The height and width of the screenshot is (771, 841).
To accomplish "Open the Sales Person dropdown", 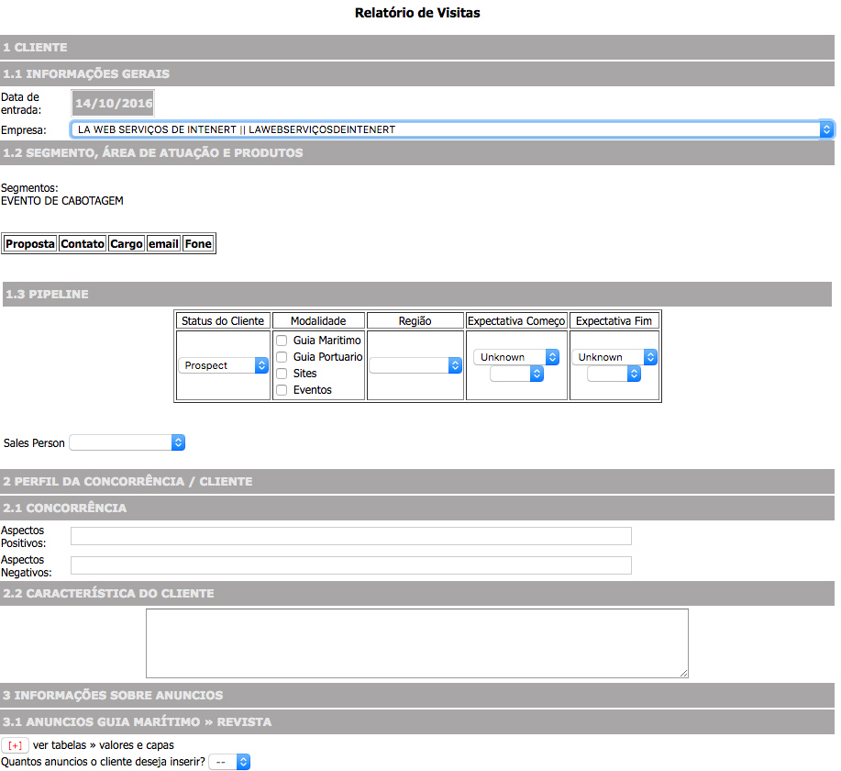I will click(x=127, y=442).
